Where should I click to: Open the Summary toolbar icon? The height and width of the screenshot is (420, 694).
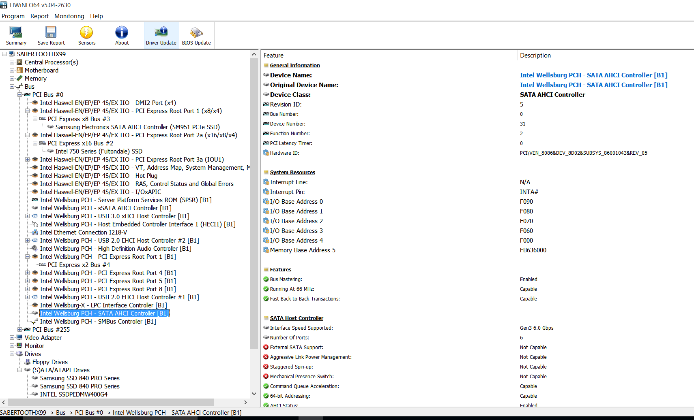coord(16,35)
